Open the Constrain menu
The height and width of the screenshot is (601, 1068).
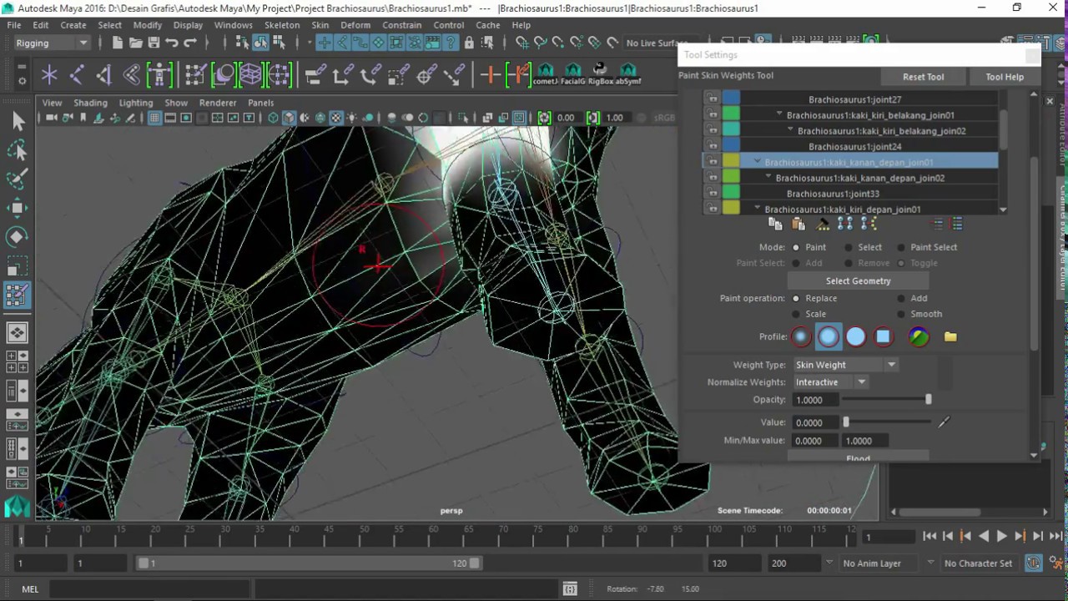401,25
